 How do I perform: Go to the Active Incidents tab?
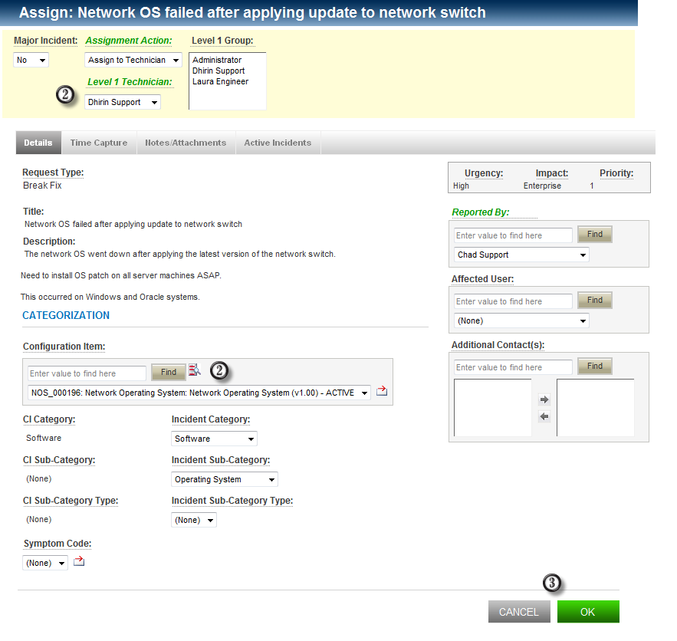(278, 143)
